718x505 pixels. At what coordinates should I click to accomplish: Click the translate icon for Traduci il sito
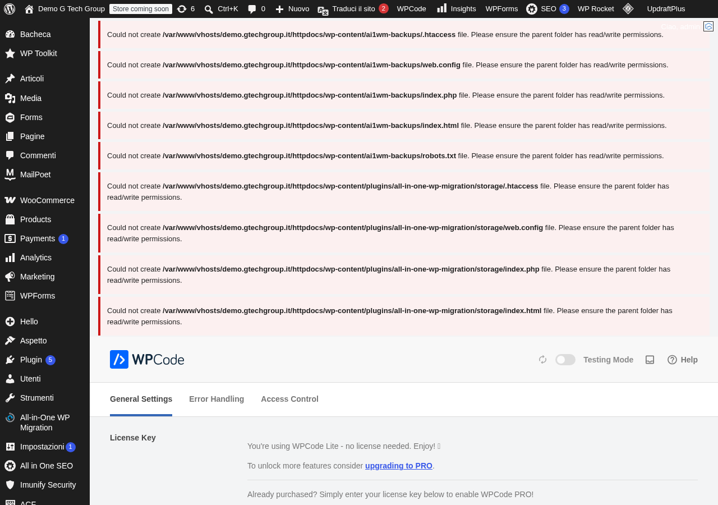click(x=323, y=10)
